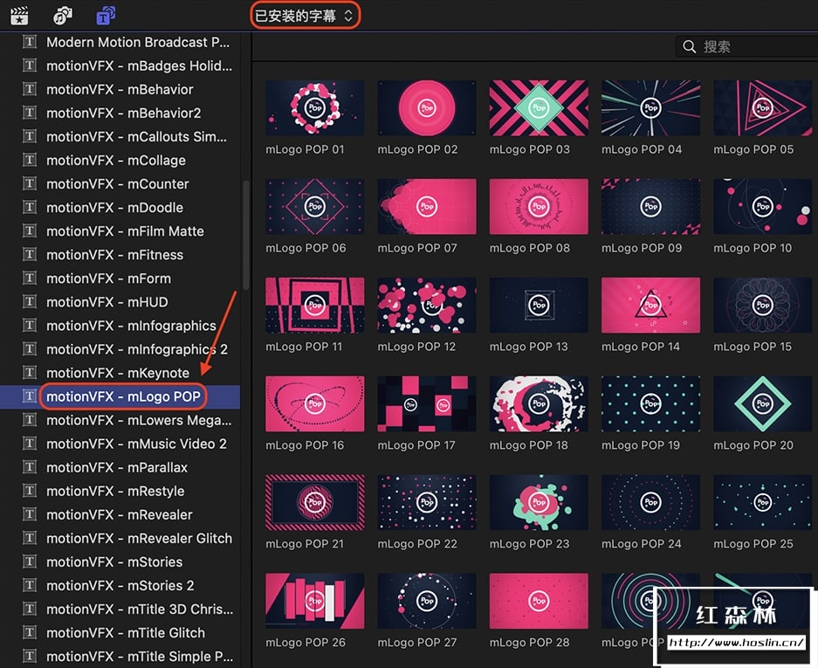Click the title icon beside motionVFX - mBehavior
This screenshot has height=668, width=818.
click(30, 89)
